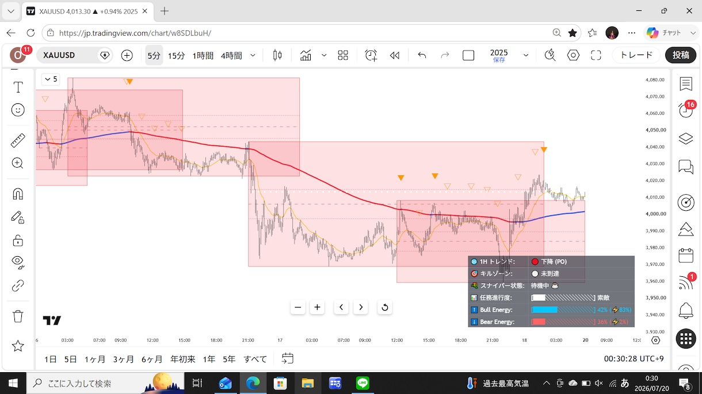The height and width of the screenshot is (394, 702).
Task: Select the 年初来 date range
Action: pos(183,359)
